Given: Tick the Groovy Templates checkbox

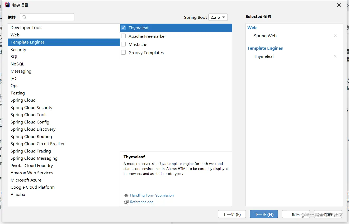Looking at the screenshot, I should (123, 52).
